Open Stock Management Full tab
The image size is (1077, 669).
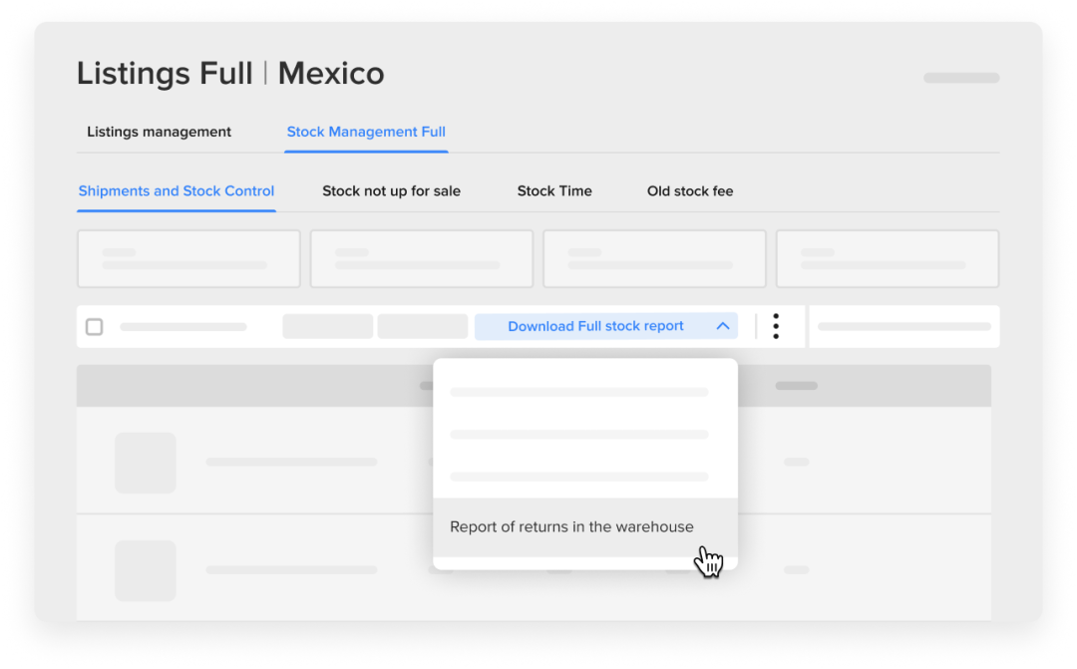366,132
